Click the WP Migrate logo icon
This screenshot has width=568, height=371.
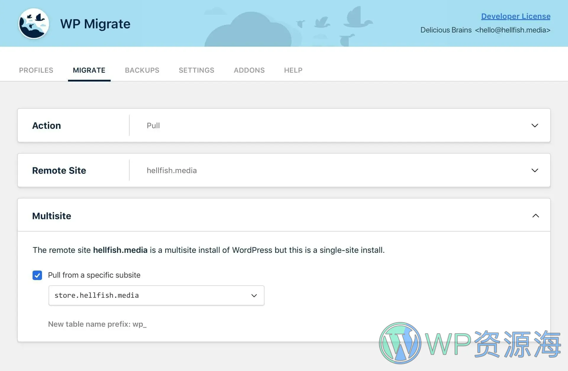(34, 23)
